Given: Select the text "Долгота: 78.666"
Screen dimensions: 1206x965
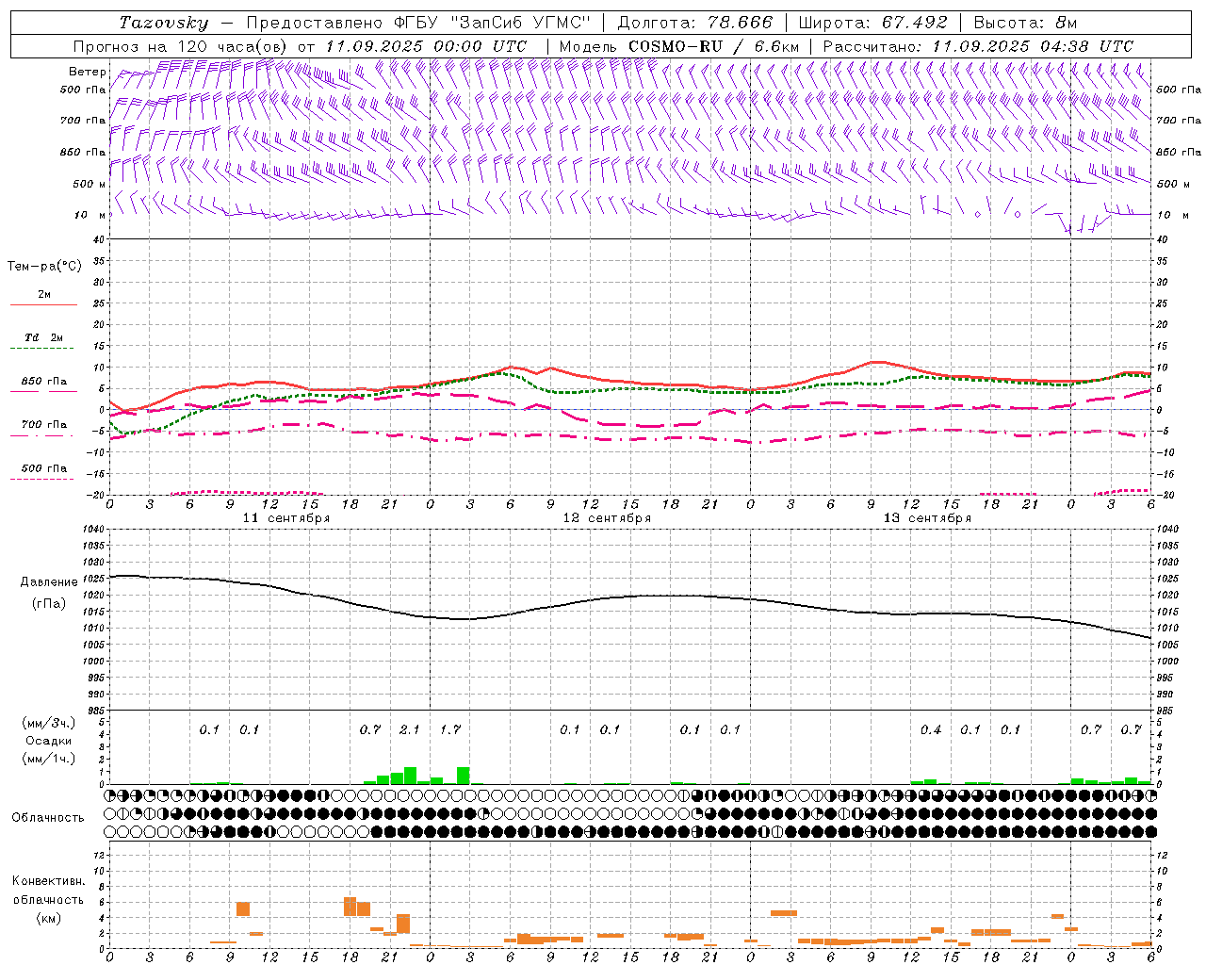Looking at the screenshot, I should (695, 23).
